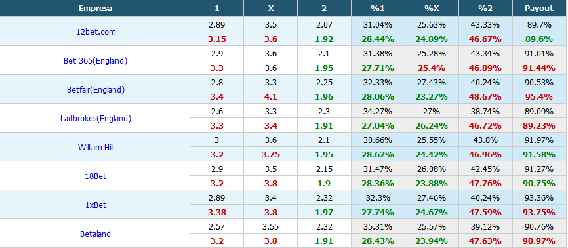Sort by the %X header
This screenshot has width=568, height=248.
click(x=432, y=9)
